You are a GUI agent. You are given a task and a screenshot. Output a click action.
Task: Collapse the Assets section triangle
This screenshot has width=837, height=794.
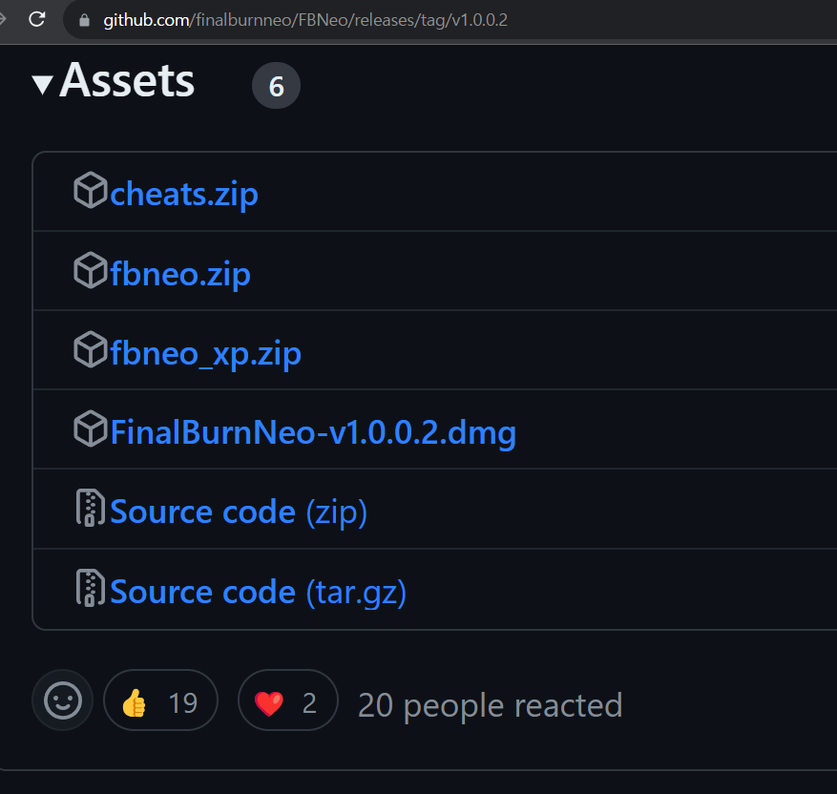coord(43,85)
